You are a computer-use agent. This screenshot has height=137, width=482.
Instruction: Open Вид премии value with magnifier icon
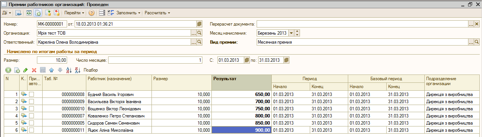[x=476, y=42]
